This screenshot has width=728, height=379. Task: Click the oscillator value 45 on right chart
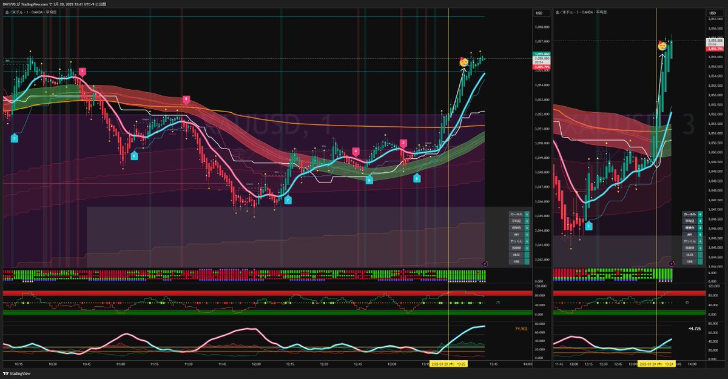click(x=686, y=302)
